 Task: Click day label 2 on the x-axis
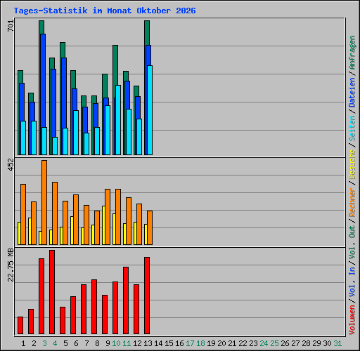click(34, 343)
